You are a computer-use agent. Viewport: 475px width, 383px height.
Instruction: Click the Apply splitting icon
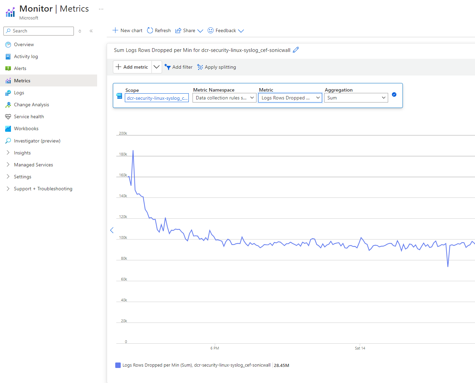[x=200, y=67]
